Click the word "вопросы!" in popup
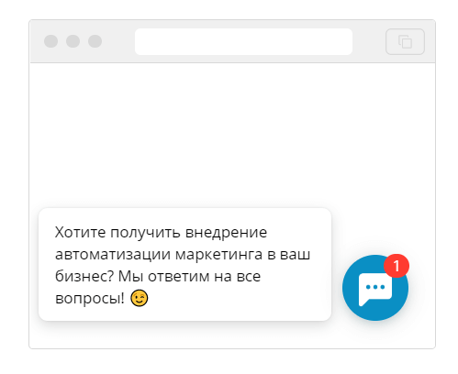458x374 pixels. pos(90,299)
